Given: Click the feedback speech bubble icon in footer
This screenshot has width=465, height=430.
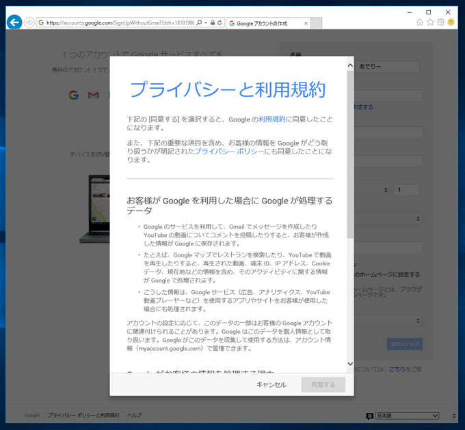Looking at the screenshot, I should (x=369, y=416).
